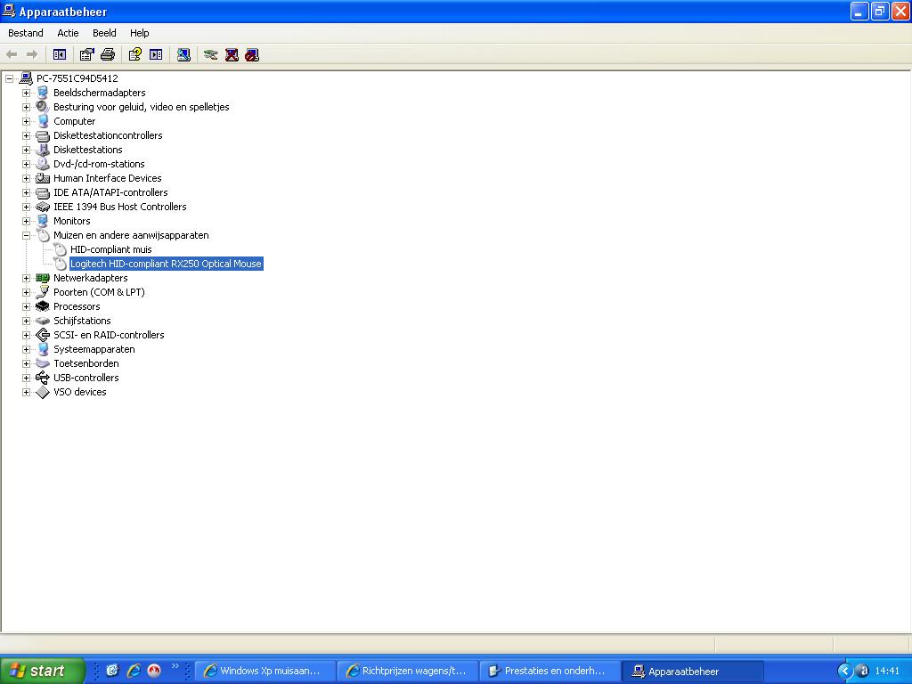The height and width of the screenshot is (684, 912).
Task: Expand the Computer node
Action: pos(26,121)
